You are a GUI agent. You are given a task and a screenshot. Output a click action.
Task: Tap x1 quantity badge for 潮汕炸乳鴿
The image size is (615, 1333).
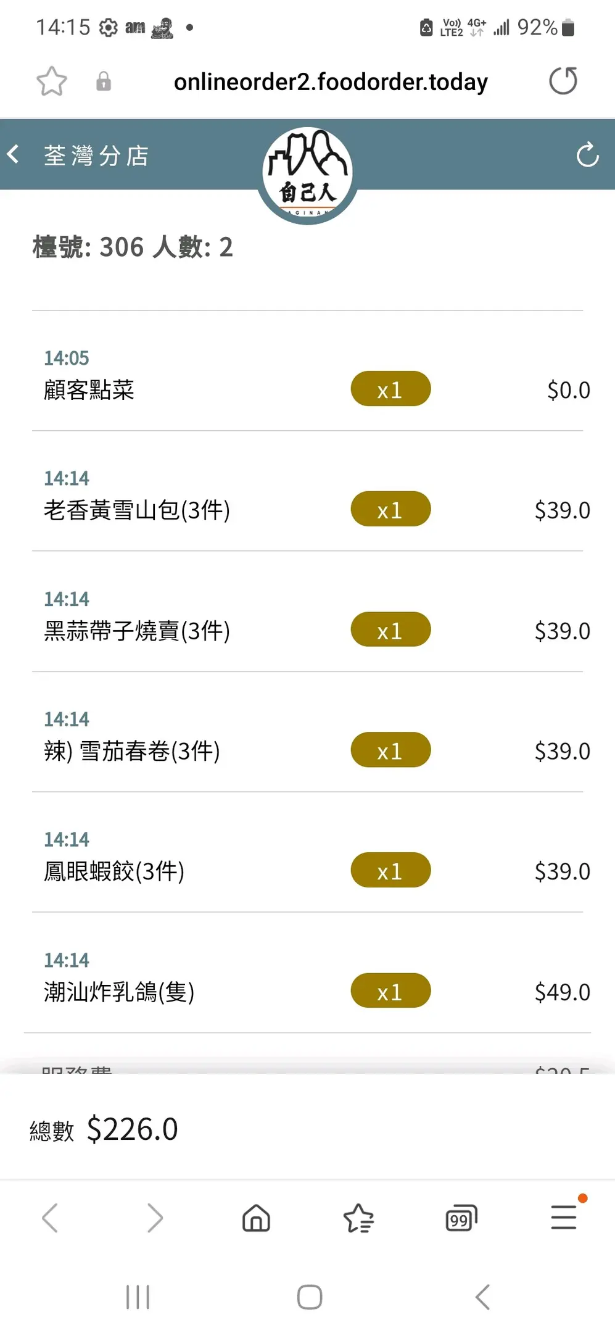pyautogui.click(x=390, y=990)
